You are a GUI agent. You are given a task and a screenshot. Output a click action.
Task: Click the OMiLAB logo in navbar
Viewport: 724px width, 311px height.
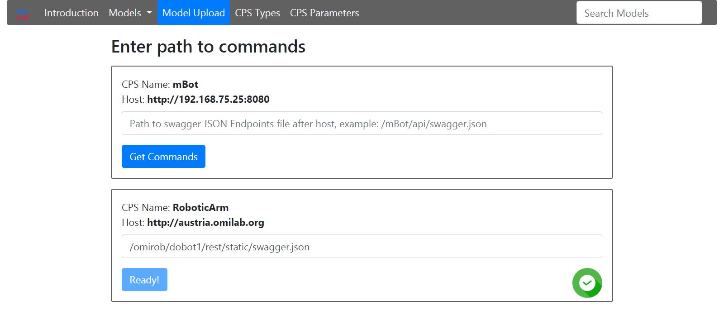tap(22, 14)
